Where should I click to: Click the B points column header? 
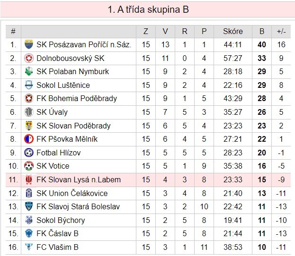[x=262, y=32]
